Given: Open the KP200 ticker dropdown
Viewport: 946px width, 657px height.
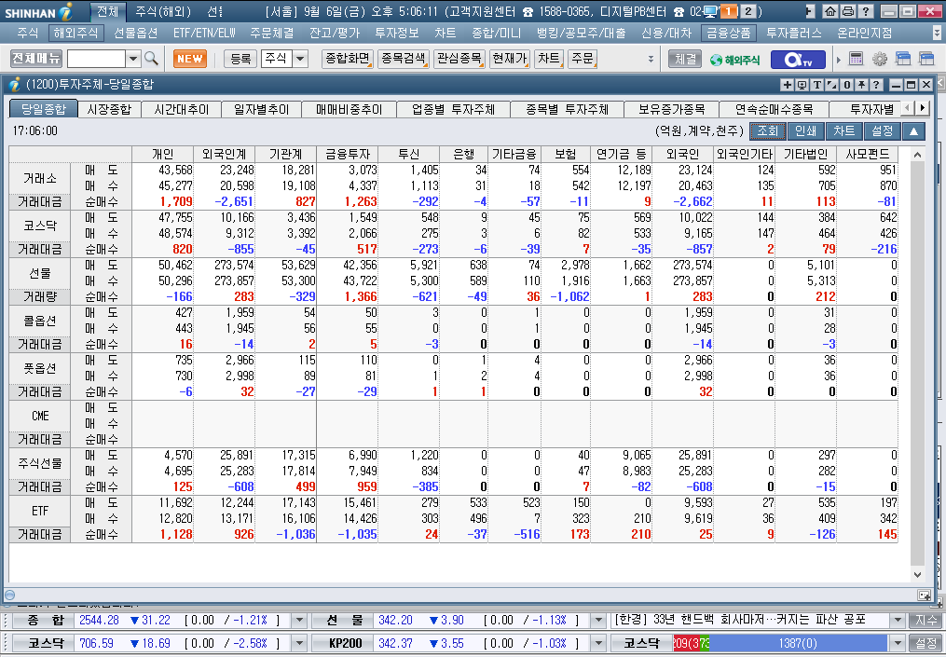Looking at the screenshot, I should coord(597,643).
